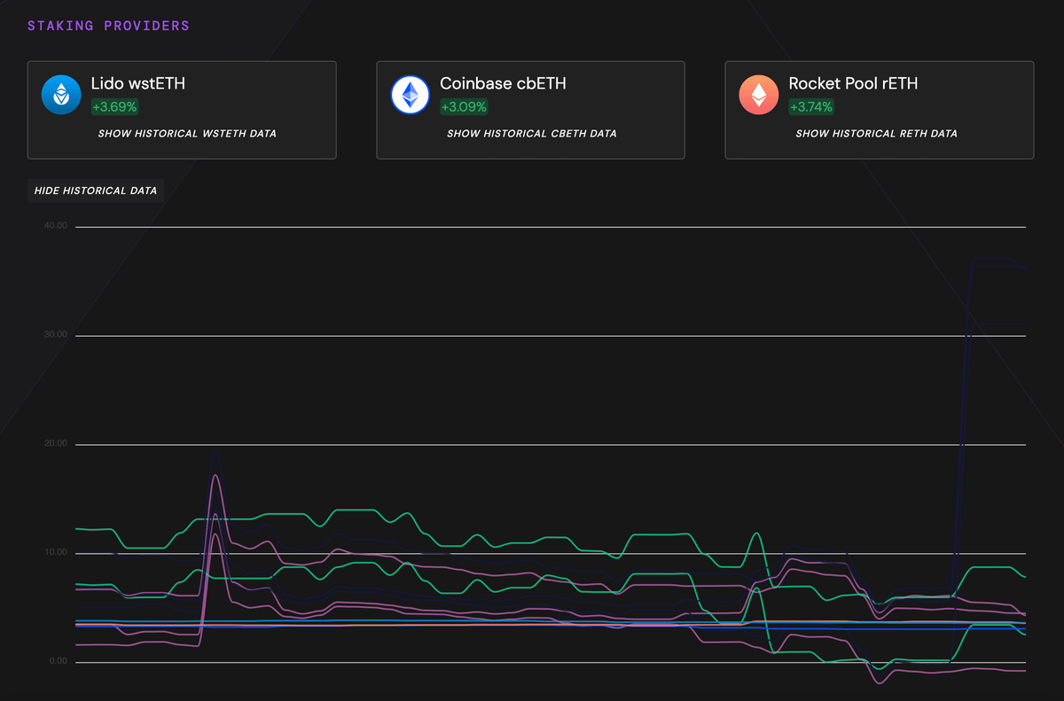Click the +3.69% yield badge

114,107
